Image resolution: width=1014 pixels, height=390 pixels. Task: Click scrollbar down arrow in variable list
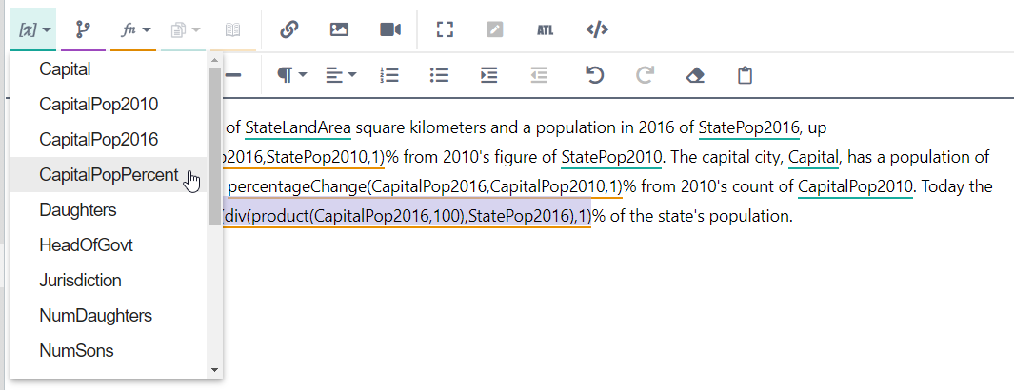pyautogui.click(x=214, y=370)
